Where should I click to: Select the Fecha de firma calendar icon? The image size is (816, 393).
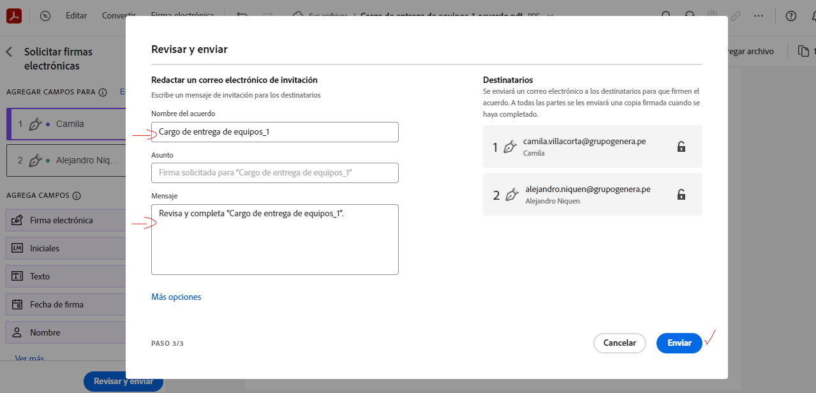[18, 304]
